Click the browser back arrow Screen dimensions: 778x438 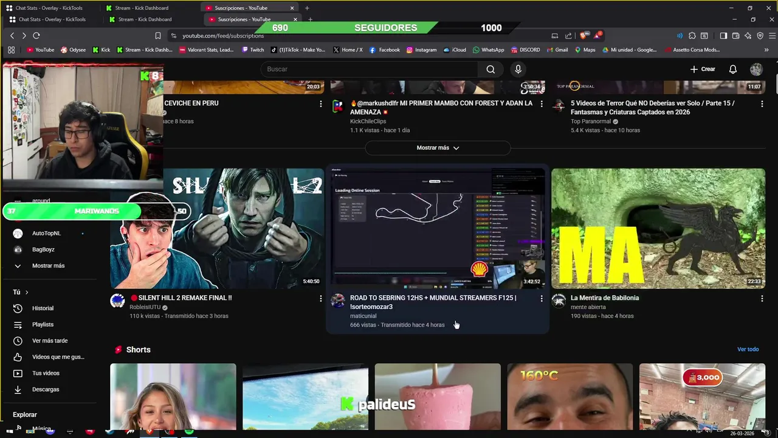point(12,36)
